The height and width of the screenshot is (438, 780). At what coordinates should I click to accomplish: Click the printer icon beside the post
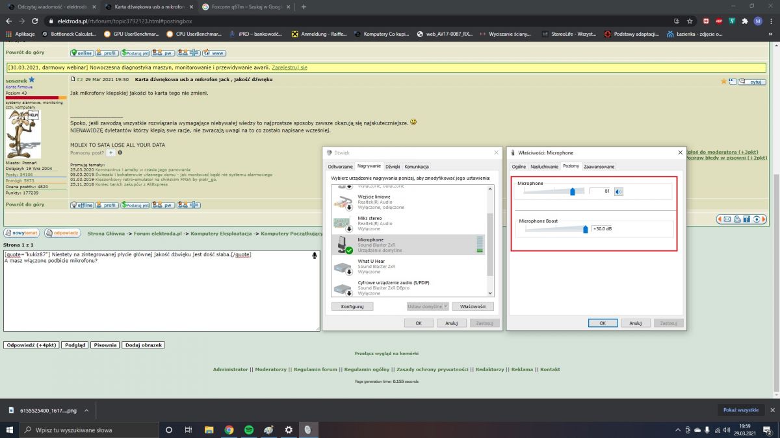click(737, 219)
